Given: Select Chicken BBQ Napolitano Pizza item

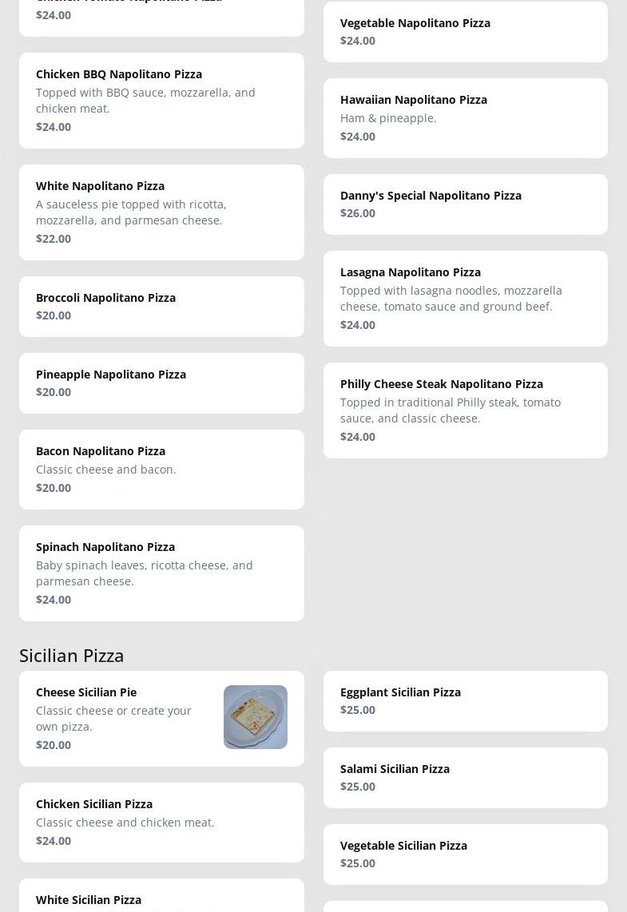Looking at the screenshot, I should point(161,101).
